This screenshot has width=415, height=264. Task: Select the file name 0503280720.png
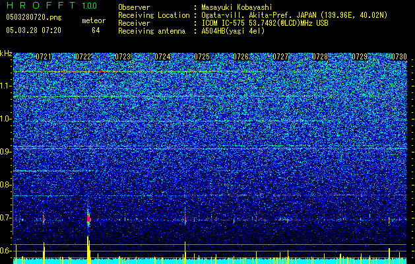[x=34, y=17]
